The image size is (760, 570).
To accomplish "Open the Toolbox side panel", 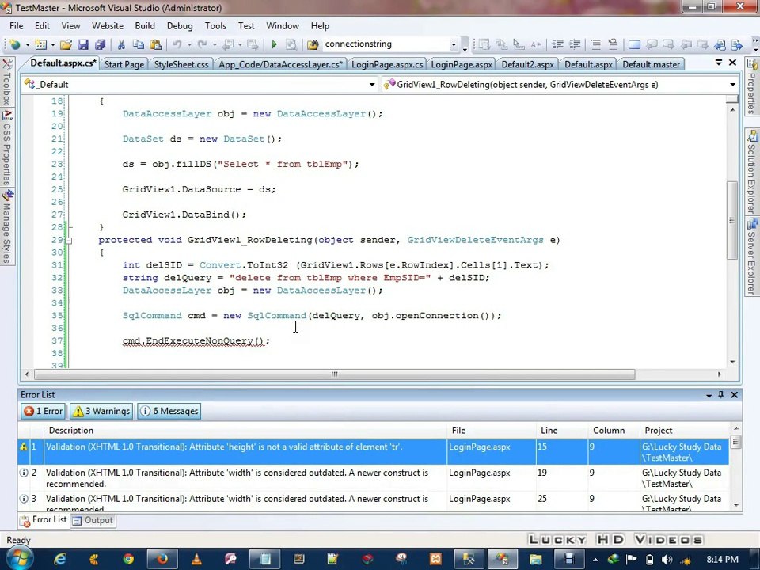I will pos(7,82).
